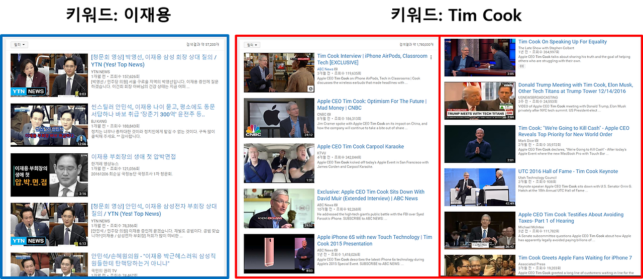Visit ABC News channel under Tim Cook Interview video
Screen dimensions: 643x279
point(325,69)
